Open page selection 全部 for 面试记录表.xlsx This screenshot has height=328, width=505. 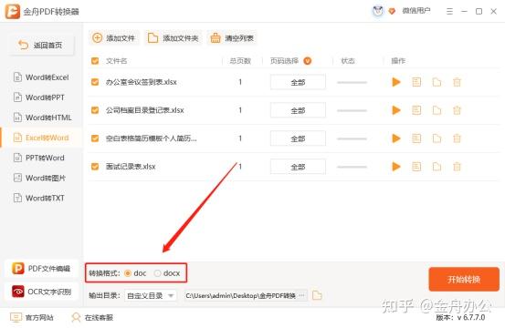click(298, 167)
